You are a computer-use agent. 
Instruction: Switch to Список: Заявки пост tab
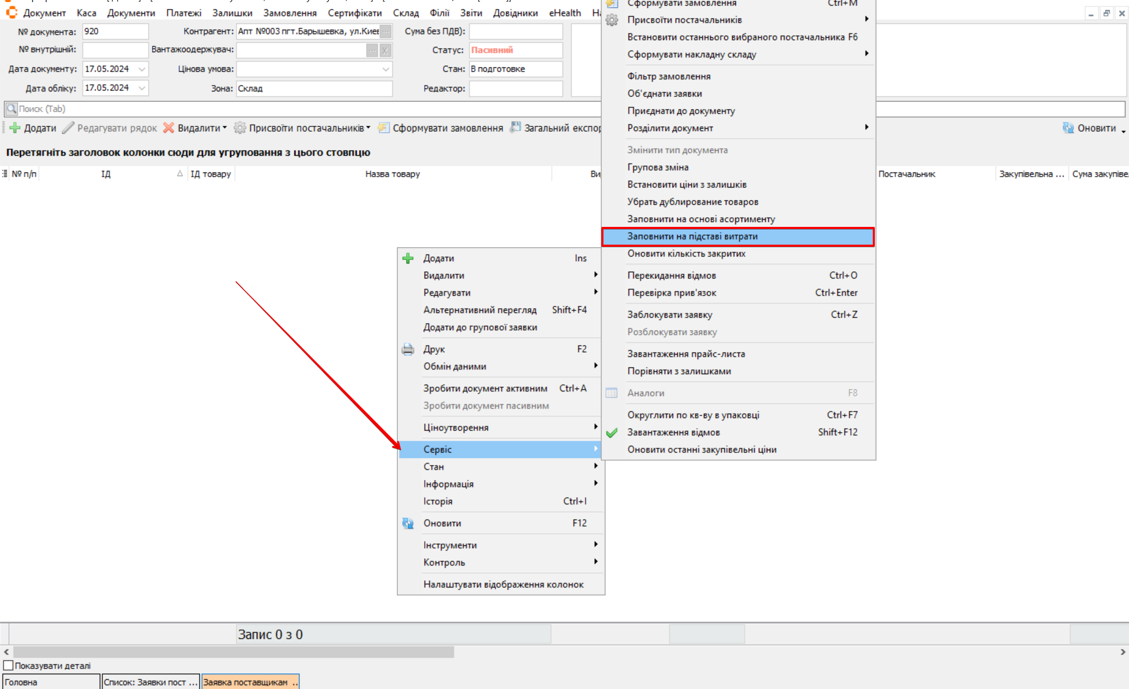coord(150,682)
